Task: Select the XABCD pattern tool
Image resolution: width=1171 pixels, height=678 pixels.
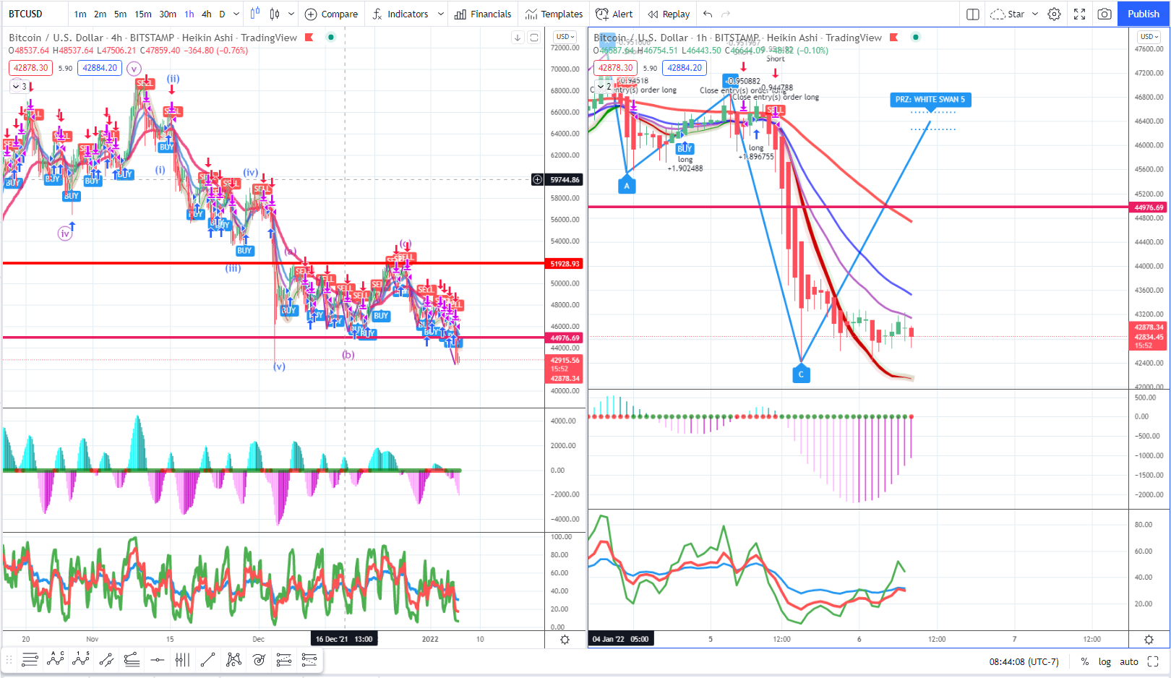Action: coord(233,659)
